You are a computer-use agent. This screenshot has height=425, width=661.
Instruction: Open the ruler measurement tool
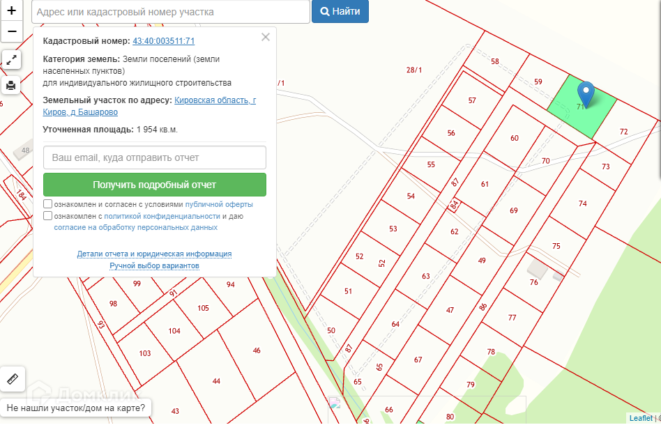pos(13,380)
